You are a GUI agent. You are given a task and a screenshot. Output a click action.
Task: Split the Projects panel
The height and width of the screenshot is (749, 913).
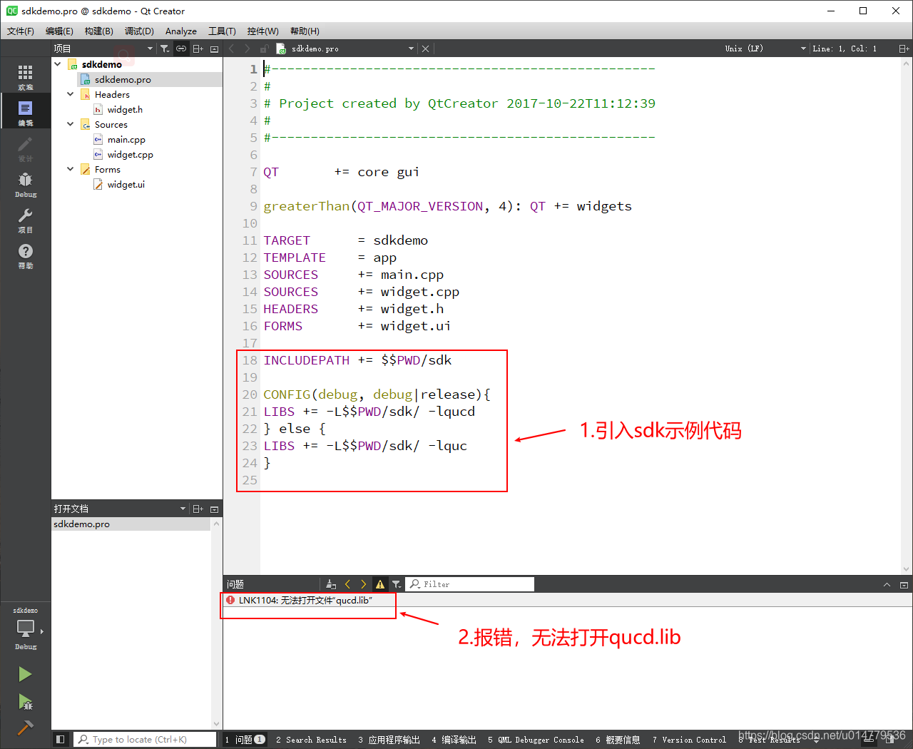click(198, 49)
